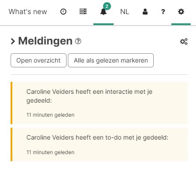Screen dimensions: 196x177
Task: Open the shared to-do notification
Action: [x=99, y=144]
